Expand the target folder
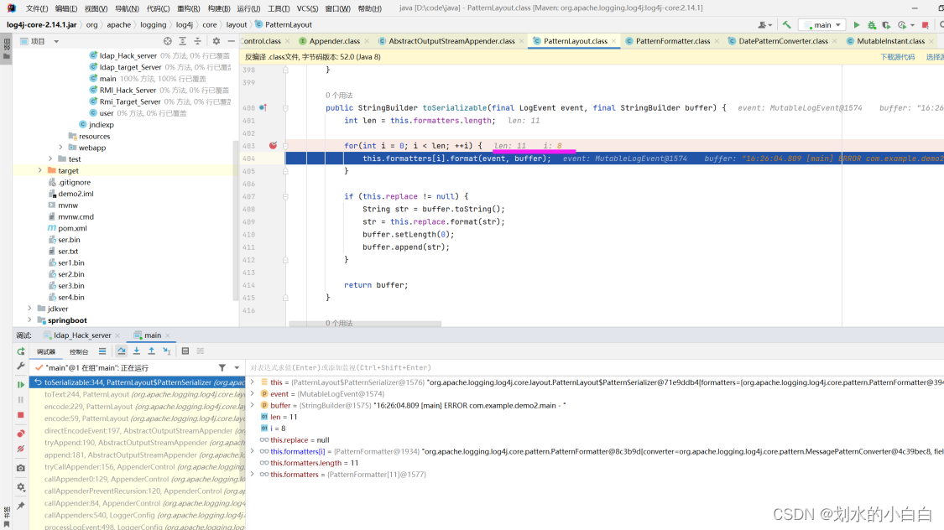Viewport: 944px width, 530px height. 40,170
